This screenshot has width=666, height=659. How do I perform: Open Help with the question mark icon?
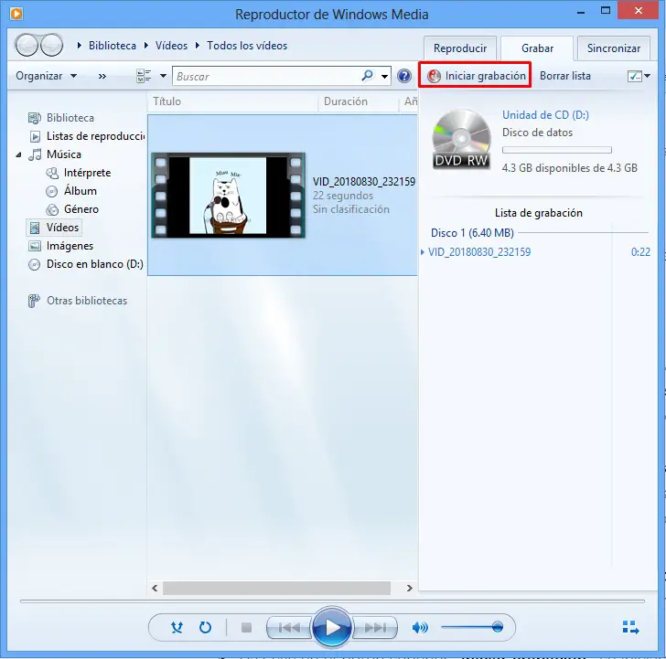tap(404, 76)
